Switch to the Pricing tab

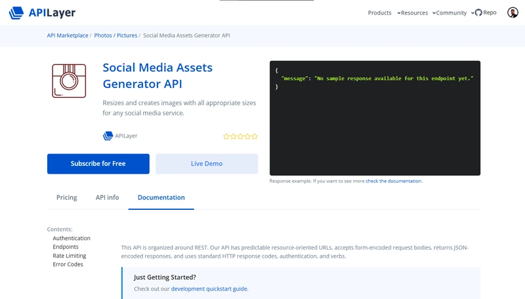(67, 197)
